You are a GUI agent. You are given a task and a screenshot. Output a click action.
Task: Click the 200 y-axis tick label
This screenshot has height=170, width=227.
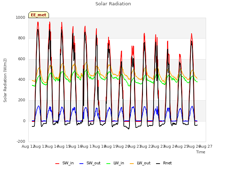(22, 100)
